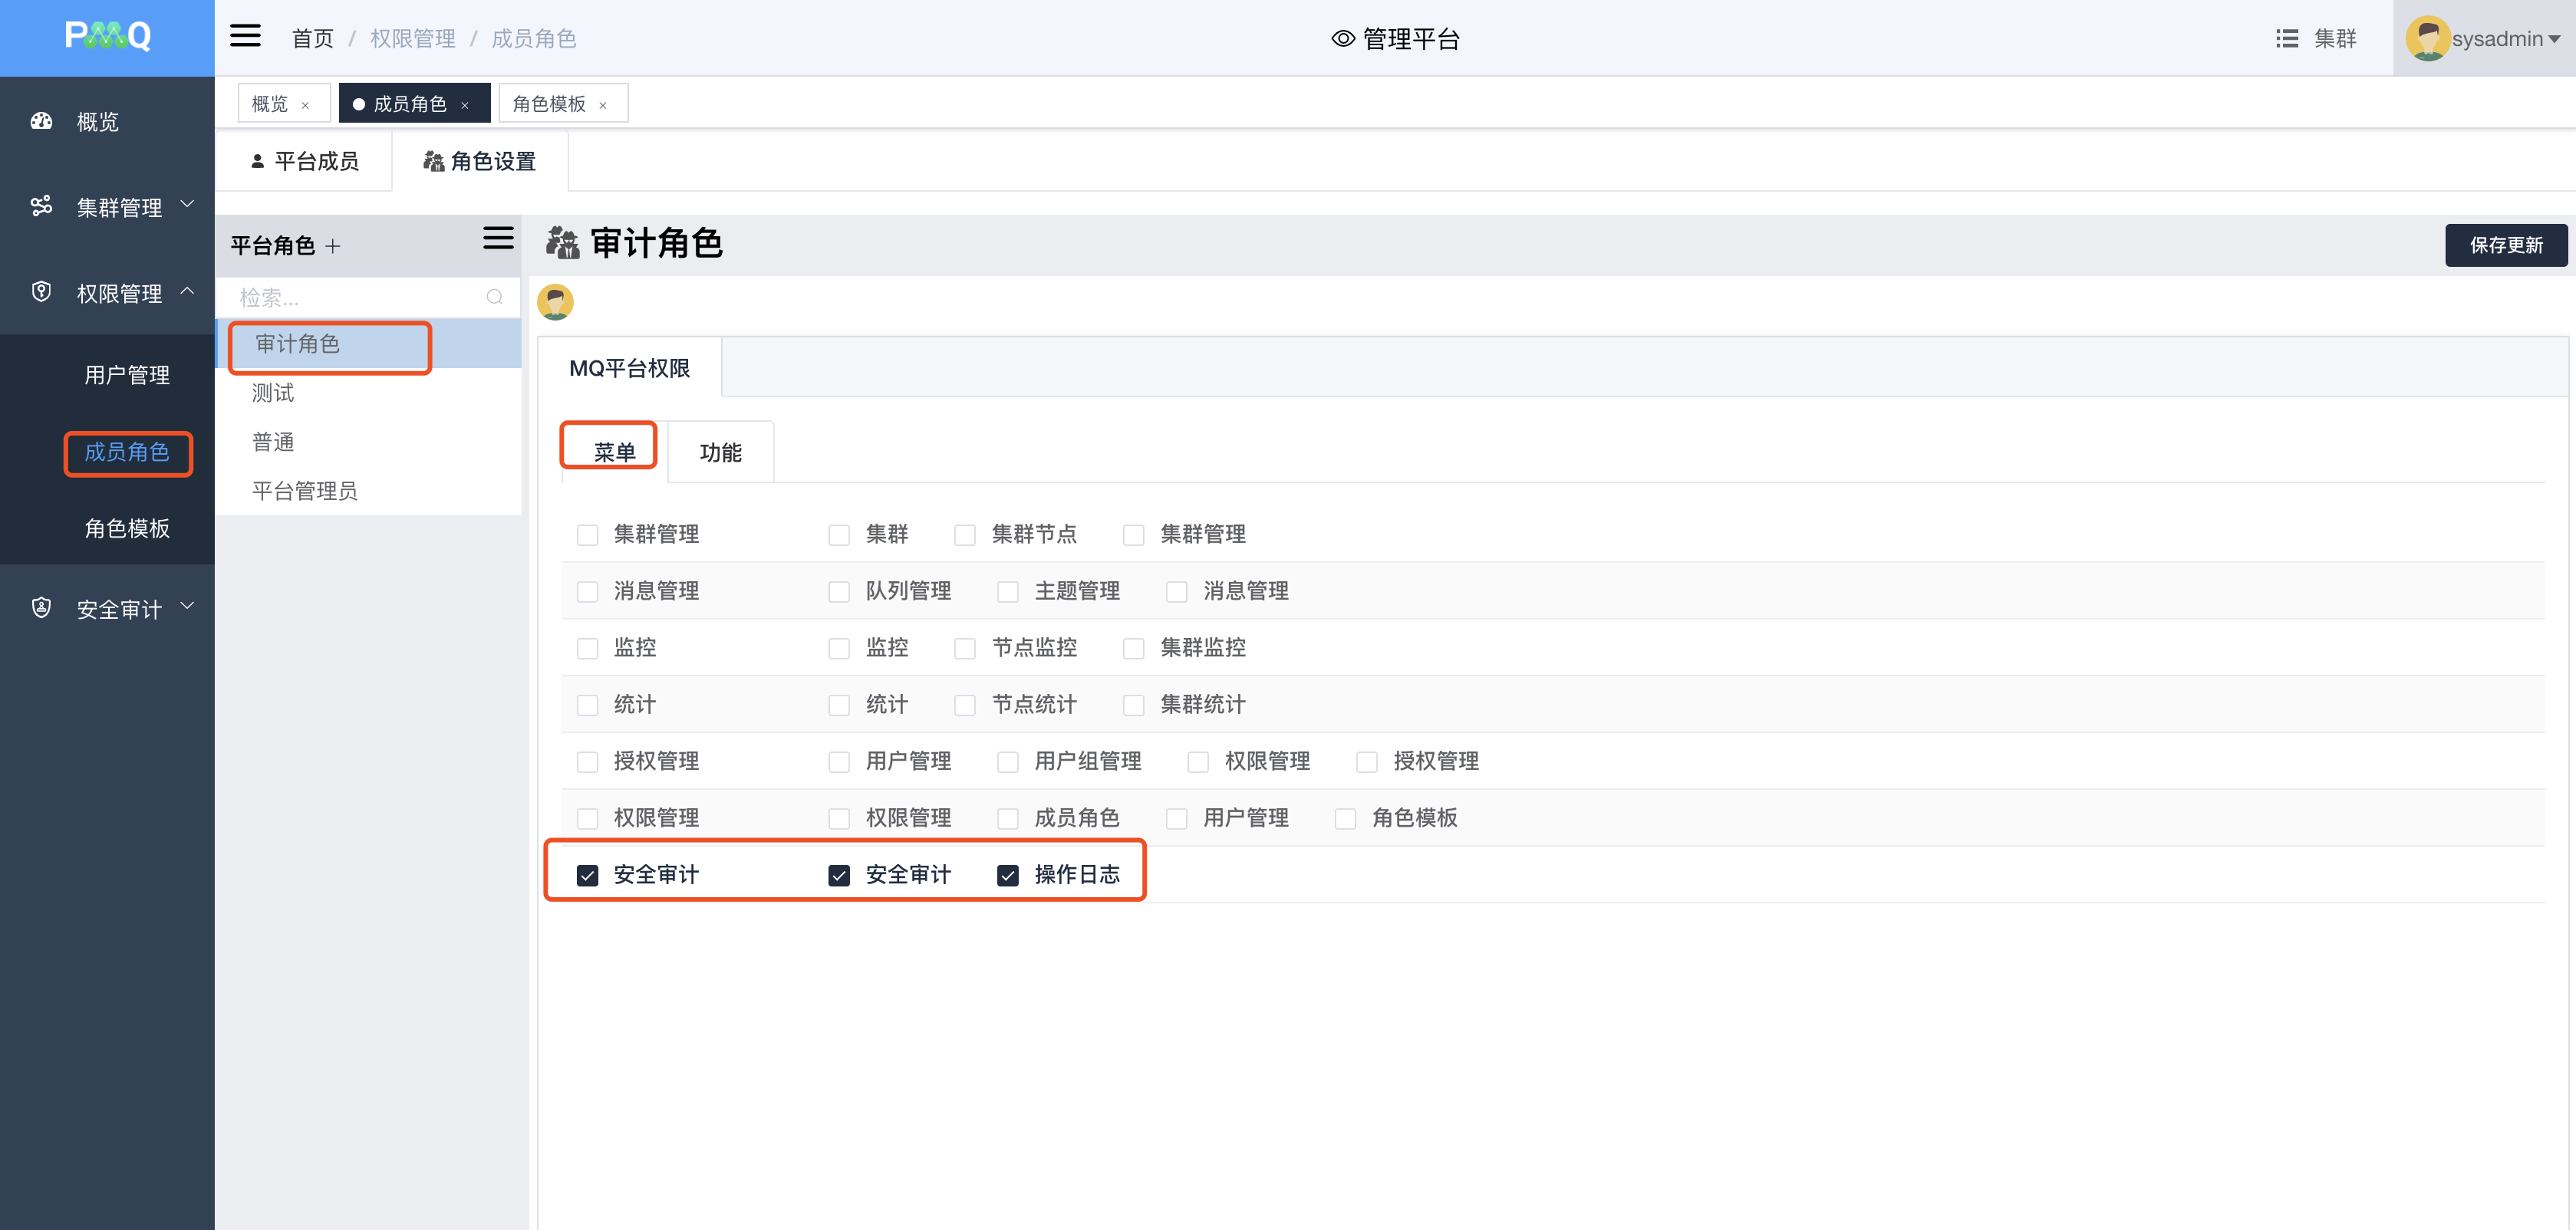Click the plus icon beside 平台角色
The width and height of the screenshot is (2576, 1230).
[x=333, y=246]
